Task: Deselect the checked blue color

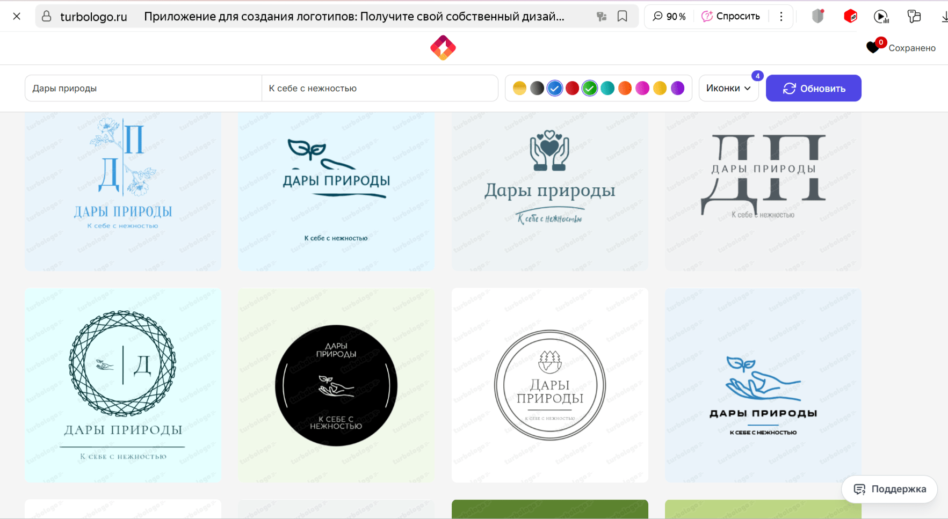Action: pyautogui.click(x=555, y=88)
